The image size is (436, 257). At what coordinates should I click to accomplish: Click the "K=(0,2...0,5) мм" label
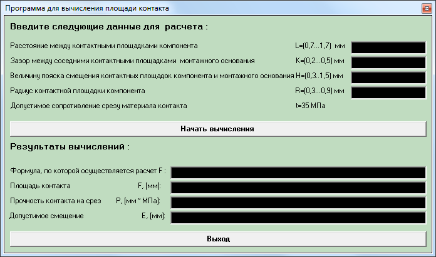pos(319,61)
